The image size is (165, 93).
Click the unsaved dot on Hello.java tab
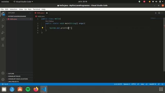(x=47, y=13)
